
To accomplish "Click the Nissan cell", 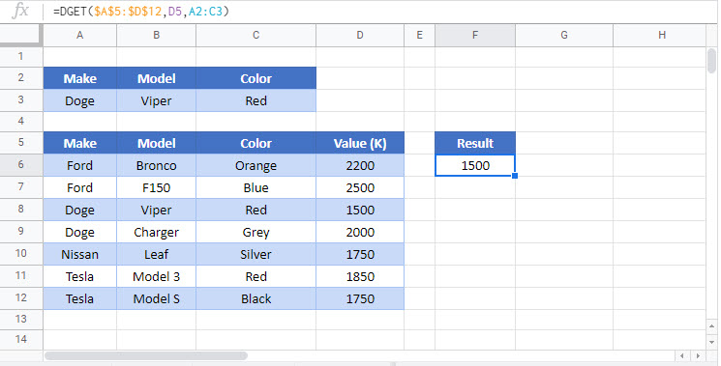I will (80, 254).
